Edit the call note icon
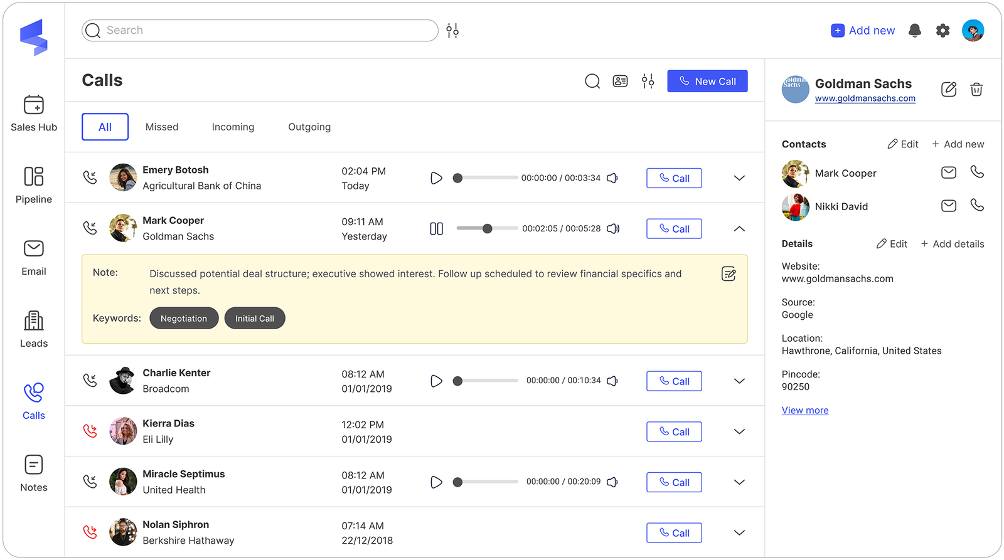Viewport: 1004px width, 560px height. [x=728, y=274]
